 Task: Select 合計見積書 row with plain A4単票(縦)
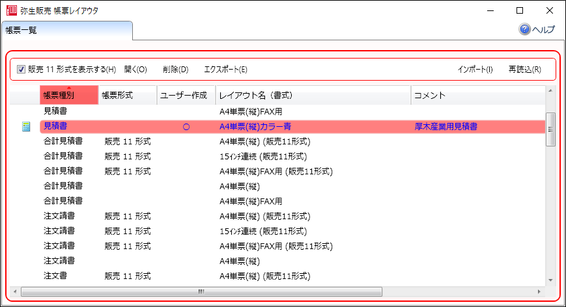[x=292, y=186]
